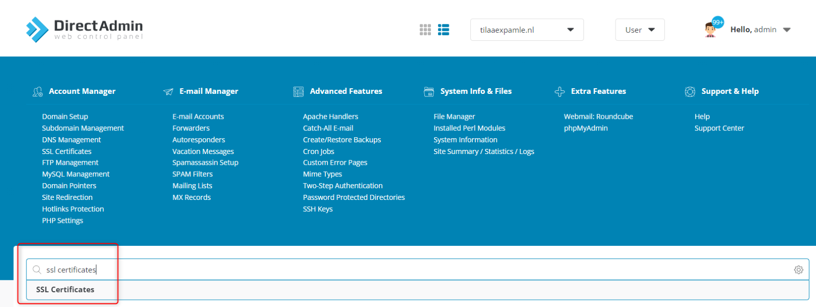Open the Help link

tap(702, 117)
